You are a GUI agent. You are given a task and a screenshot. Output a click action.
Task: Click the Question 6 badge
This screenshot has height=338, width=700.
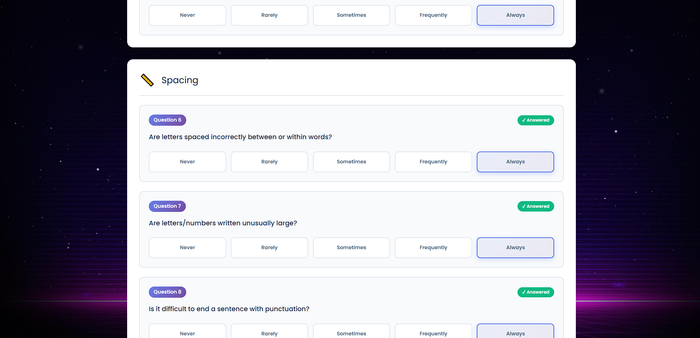pos(167,120)
